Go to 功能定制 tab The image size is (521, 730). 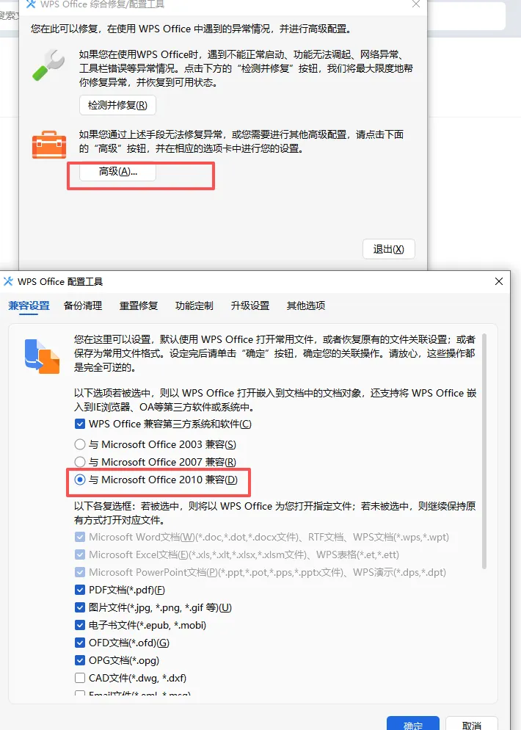coord(194,306)
